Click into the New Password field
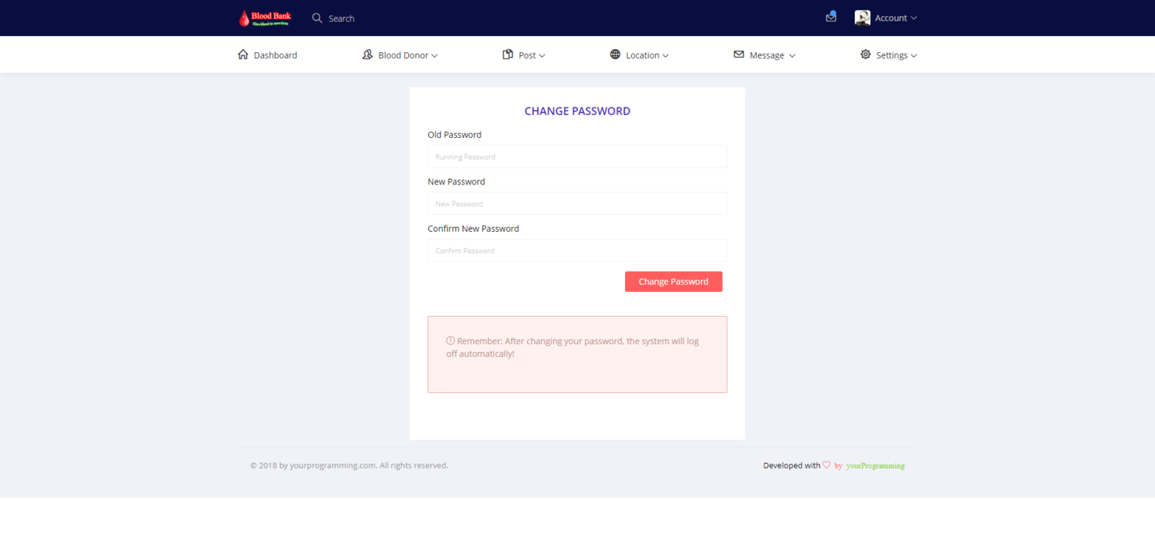1155x535 pixels. [577, 204]
